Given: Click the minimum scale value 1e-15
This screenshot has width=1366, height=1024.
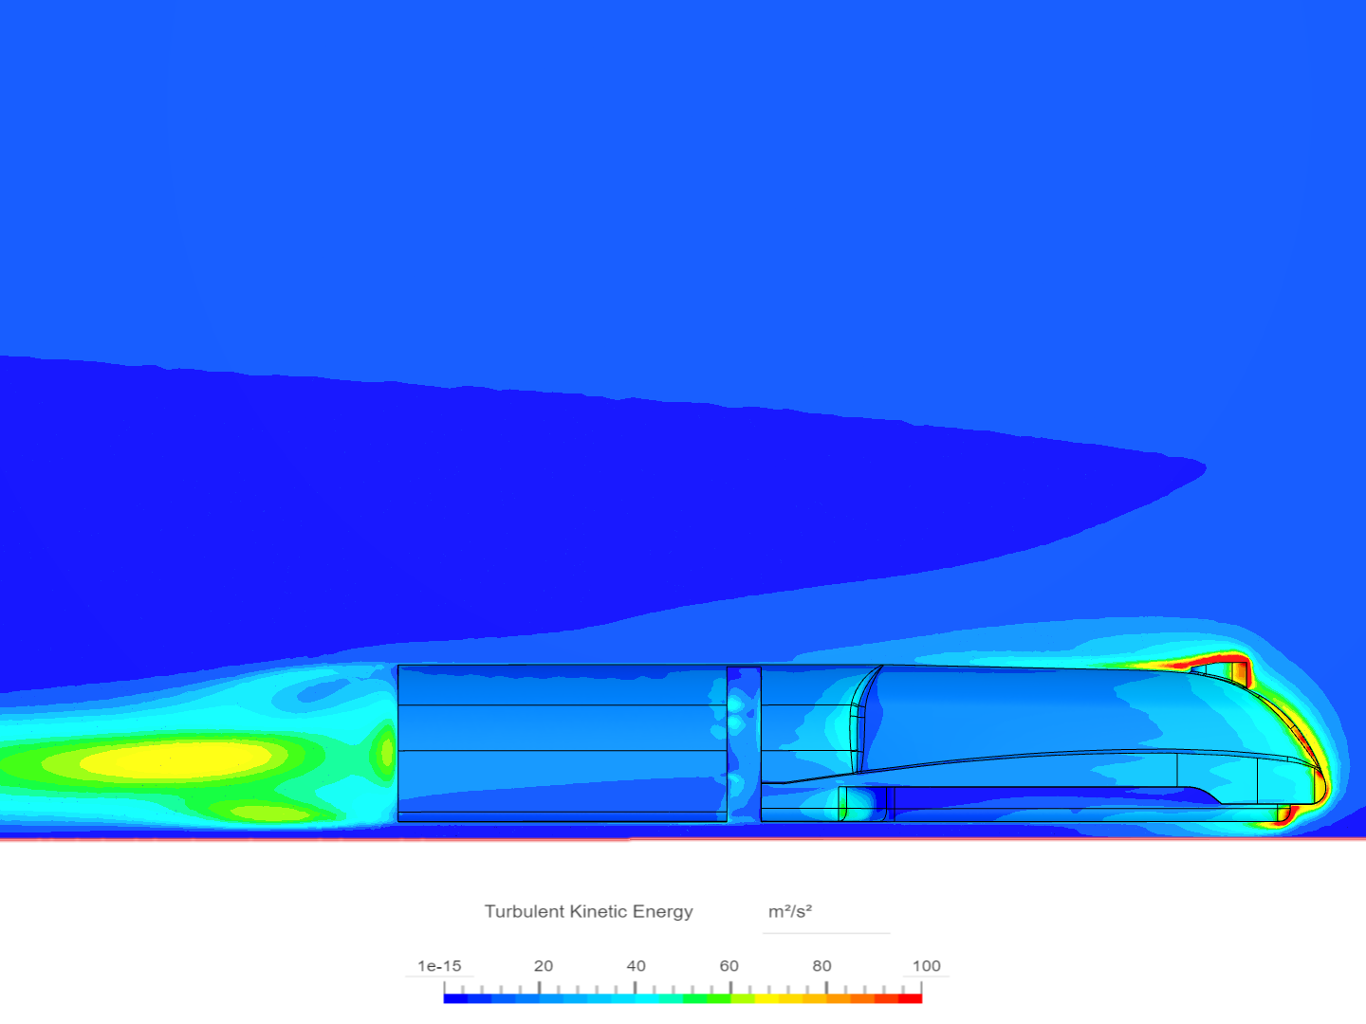Looking at the screenshot, I should 438,965.
